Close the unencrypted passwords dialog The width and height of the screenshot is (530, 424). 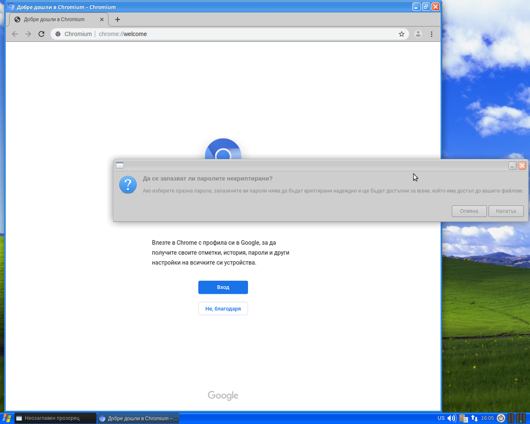tap(522, 165)
